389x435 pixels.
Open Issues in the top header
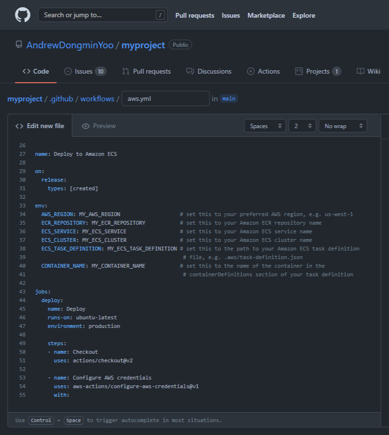point(231,15)
